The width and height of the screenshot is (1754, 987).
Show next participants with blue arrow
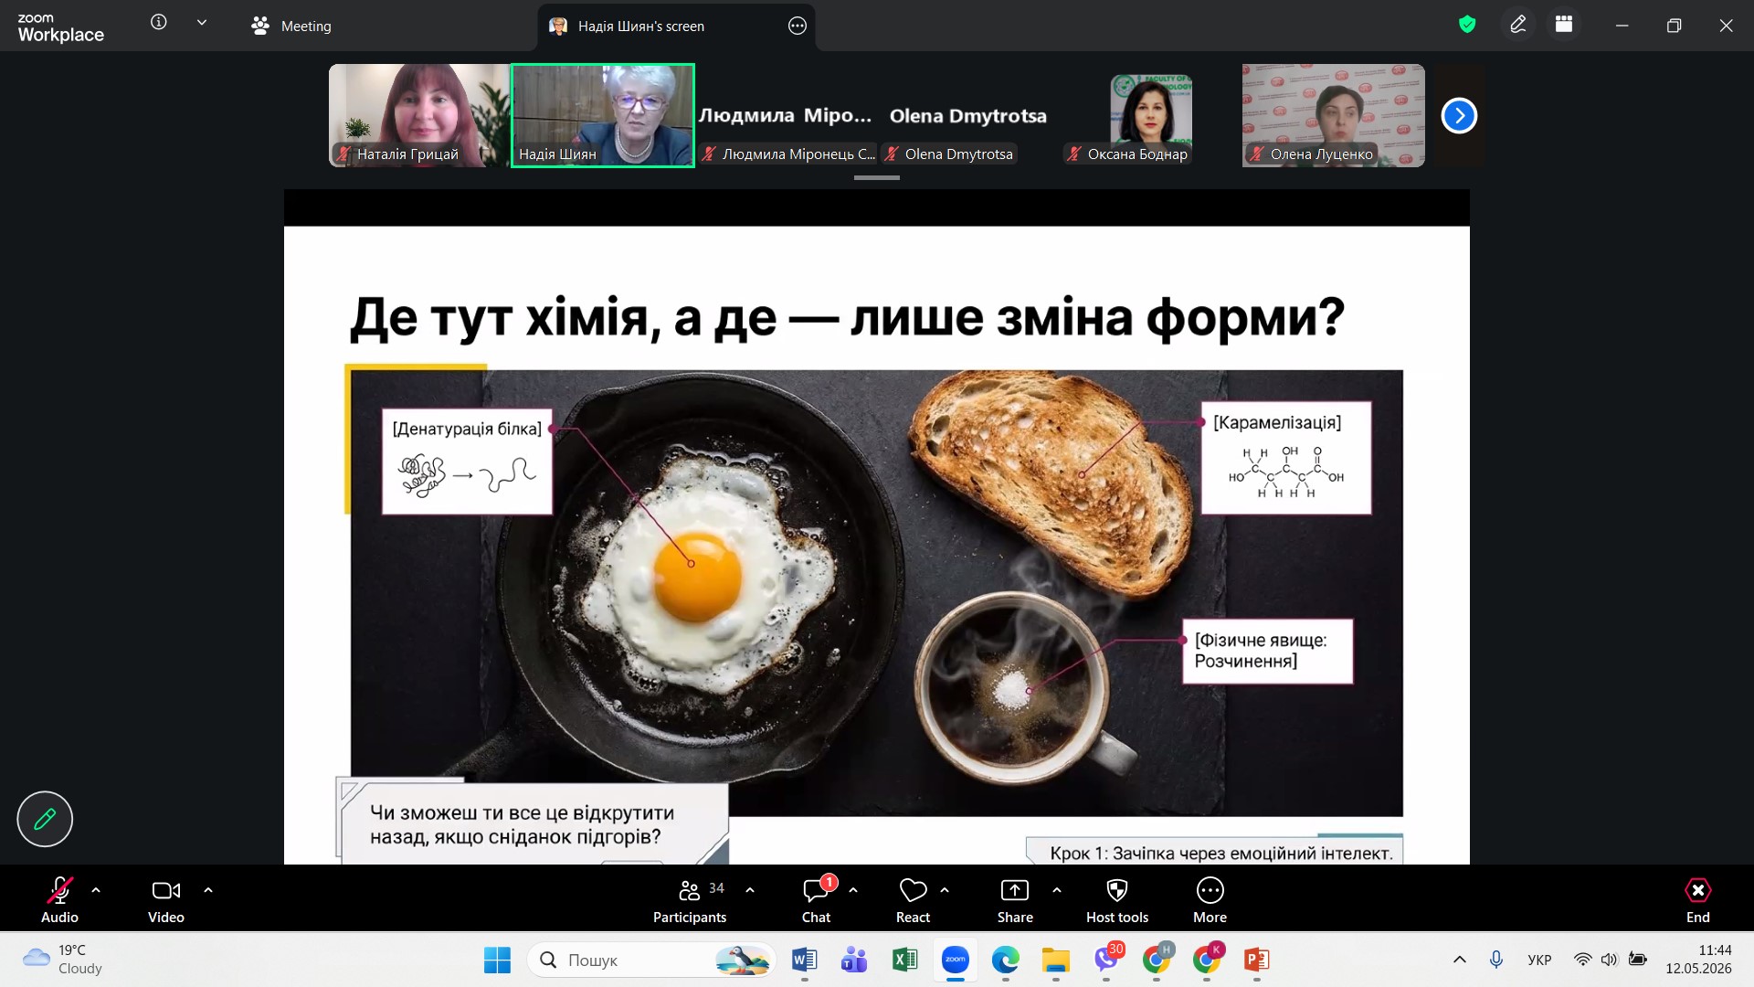tap(1459, 115)
